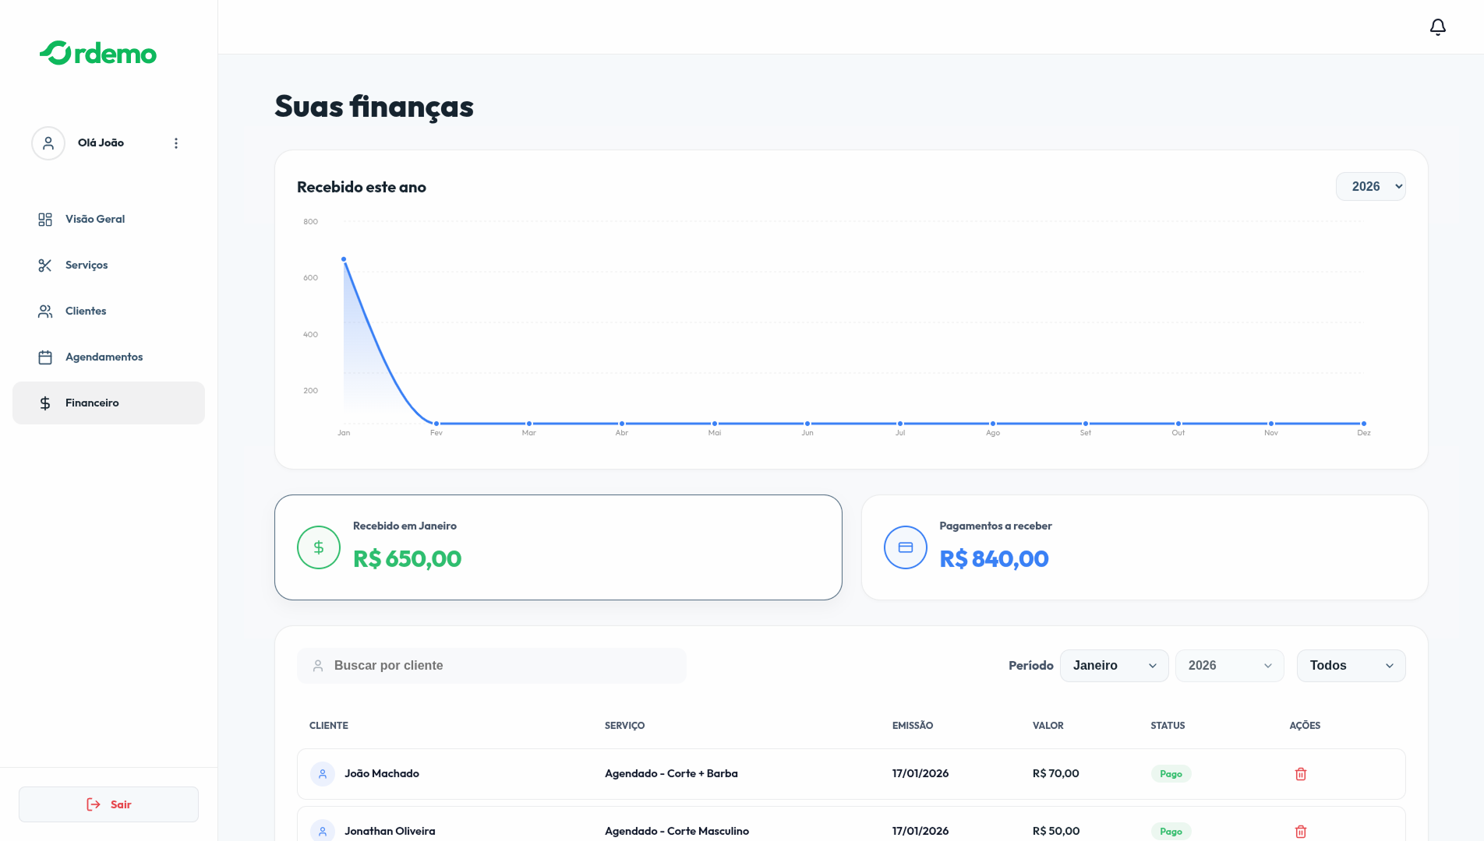
Task: Click the January data point on chart
Action: [344, 259]
